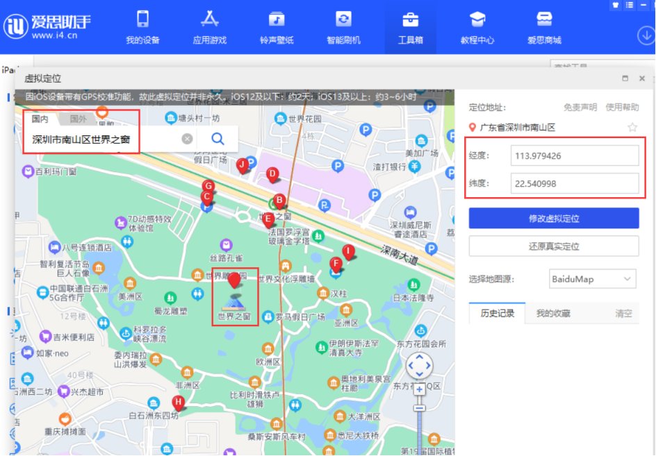Click the 如家·neo hotel icon
The height and width of the screenshot is (456, 656).
[28, 353]
